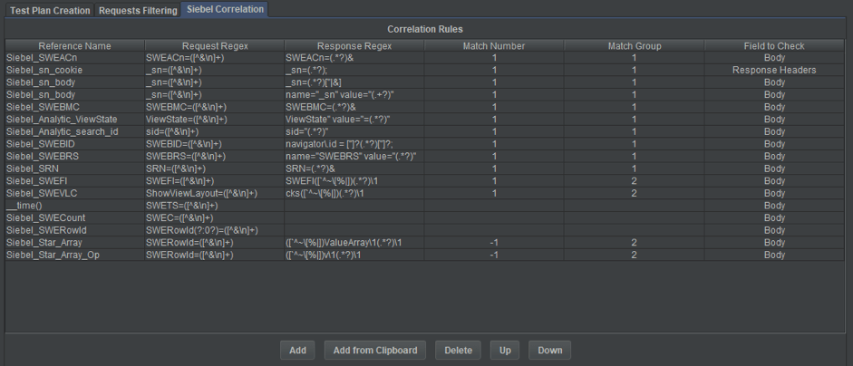Open the Requests Filtering tab
This screenshot has height=366, width=853.
coord(138,10)
